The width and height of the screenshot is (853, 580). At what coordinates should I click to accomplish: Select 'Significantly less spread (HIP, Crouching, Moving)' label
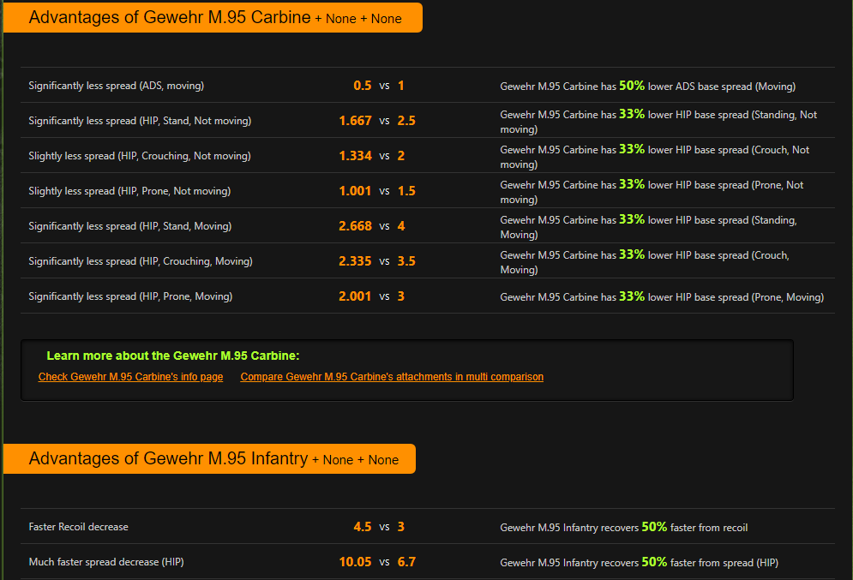click(141, 261)
